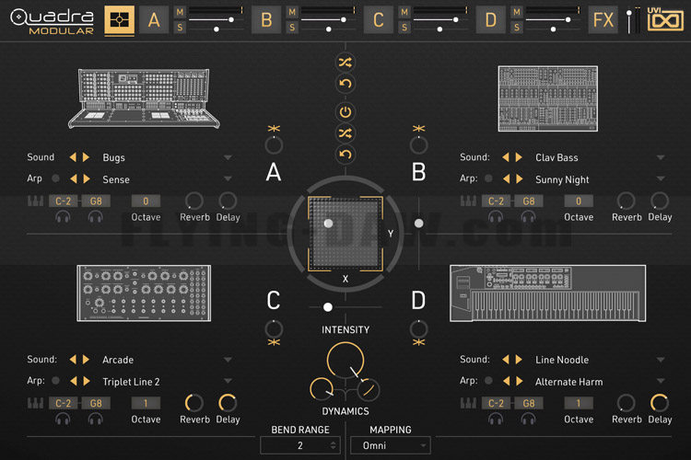Click layer A low key C-2 field
The width and height of the screenshot is (691, 460).
[63, 201]
